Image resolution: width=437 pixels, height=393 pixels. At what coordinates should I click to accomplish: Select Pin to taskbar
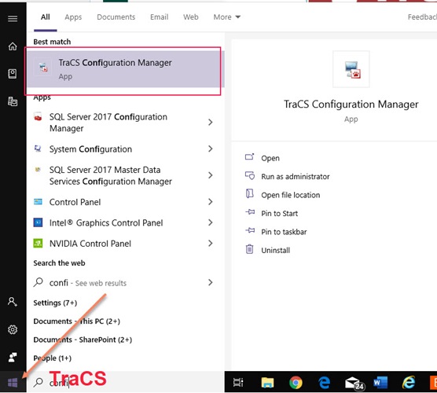click(284, 232)
